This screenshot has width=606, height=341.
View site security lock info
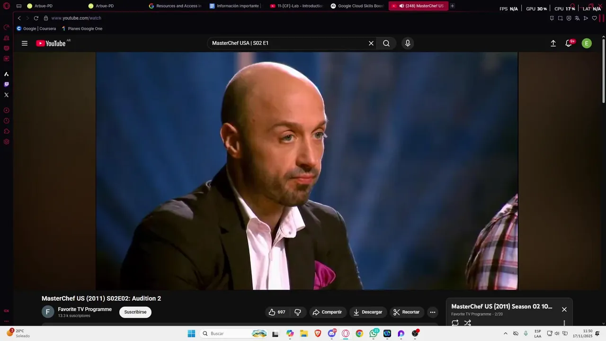pyautogui.click(x=46, y=18)
